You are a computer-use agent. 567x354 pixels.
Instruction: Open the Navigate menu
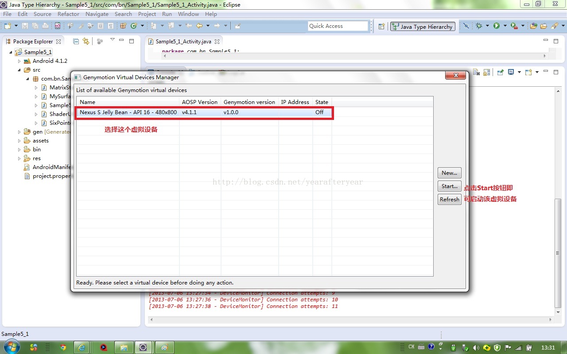(x=97, y=14)
